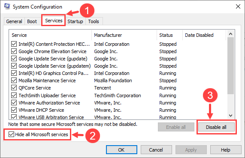
Task: Open the Boot tab
Action: click(32, 21)
